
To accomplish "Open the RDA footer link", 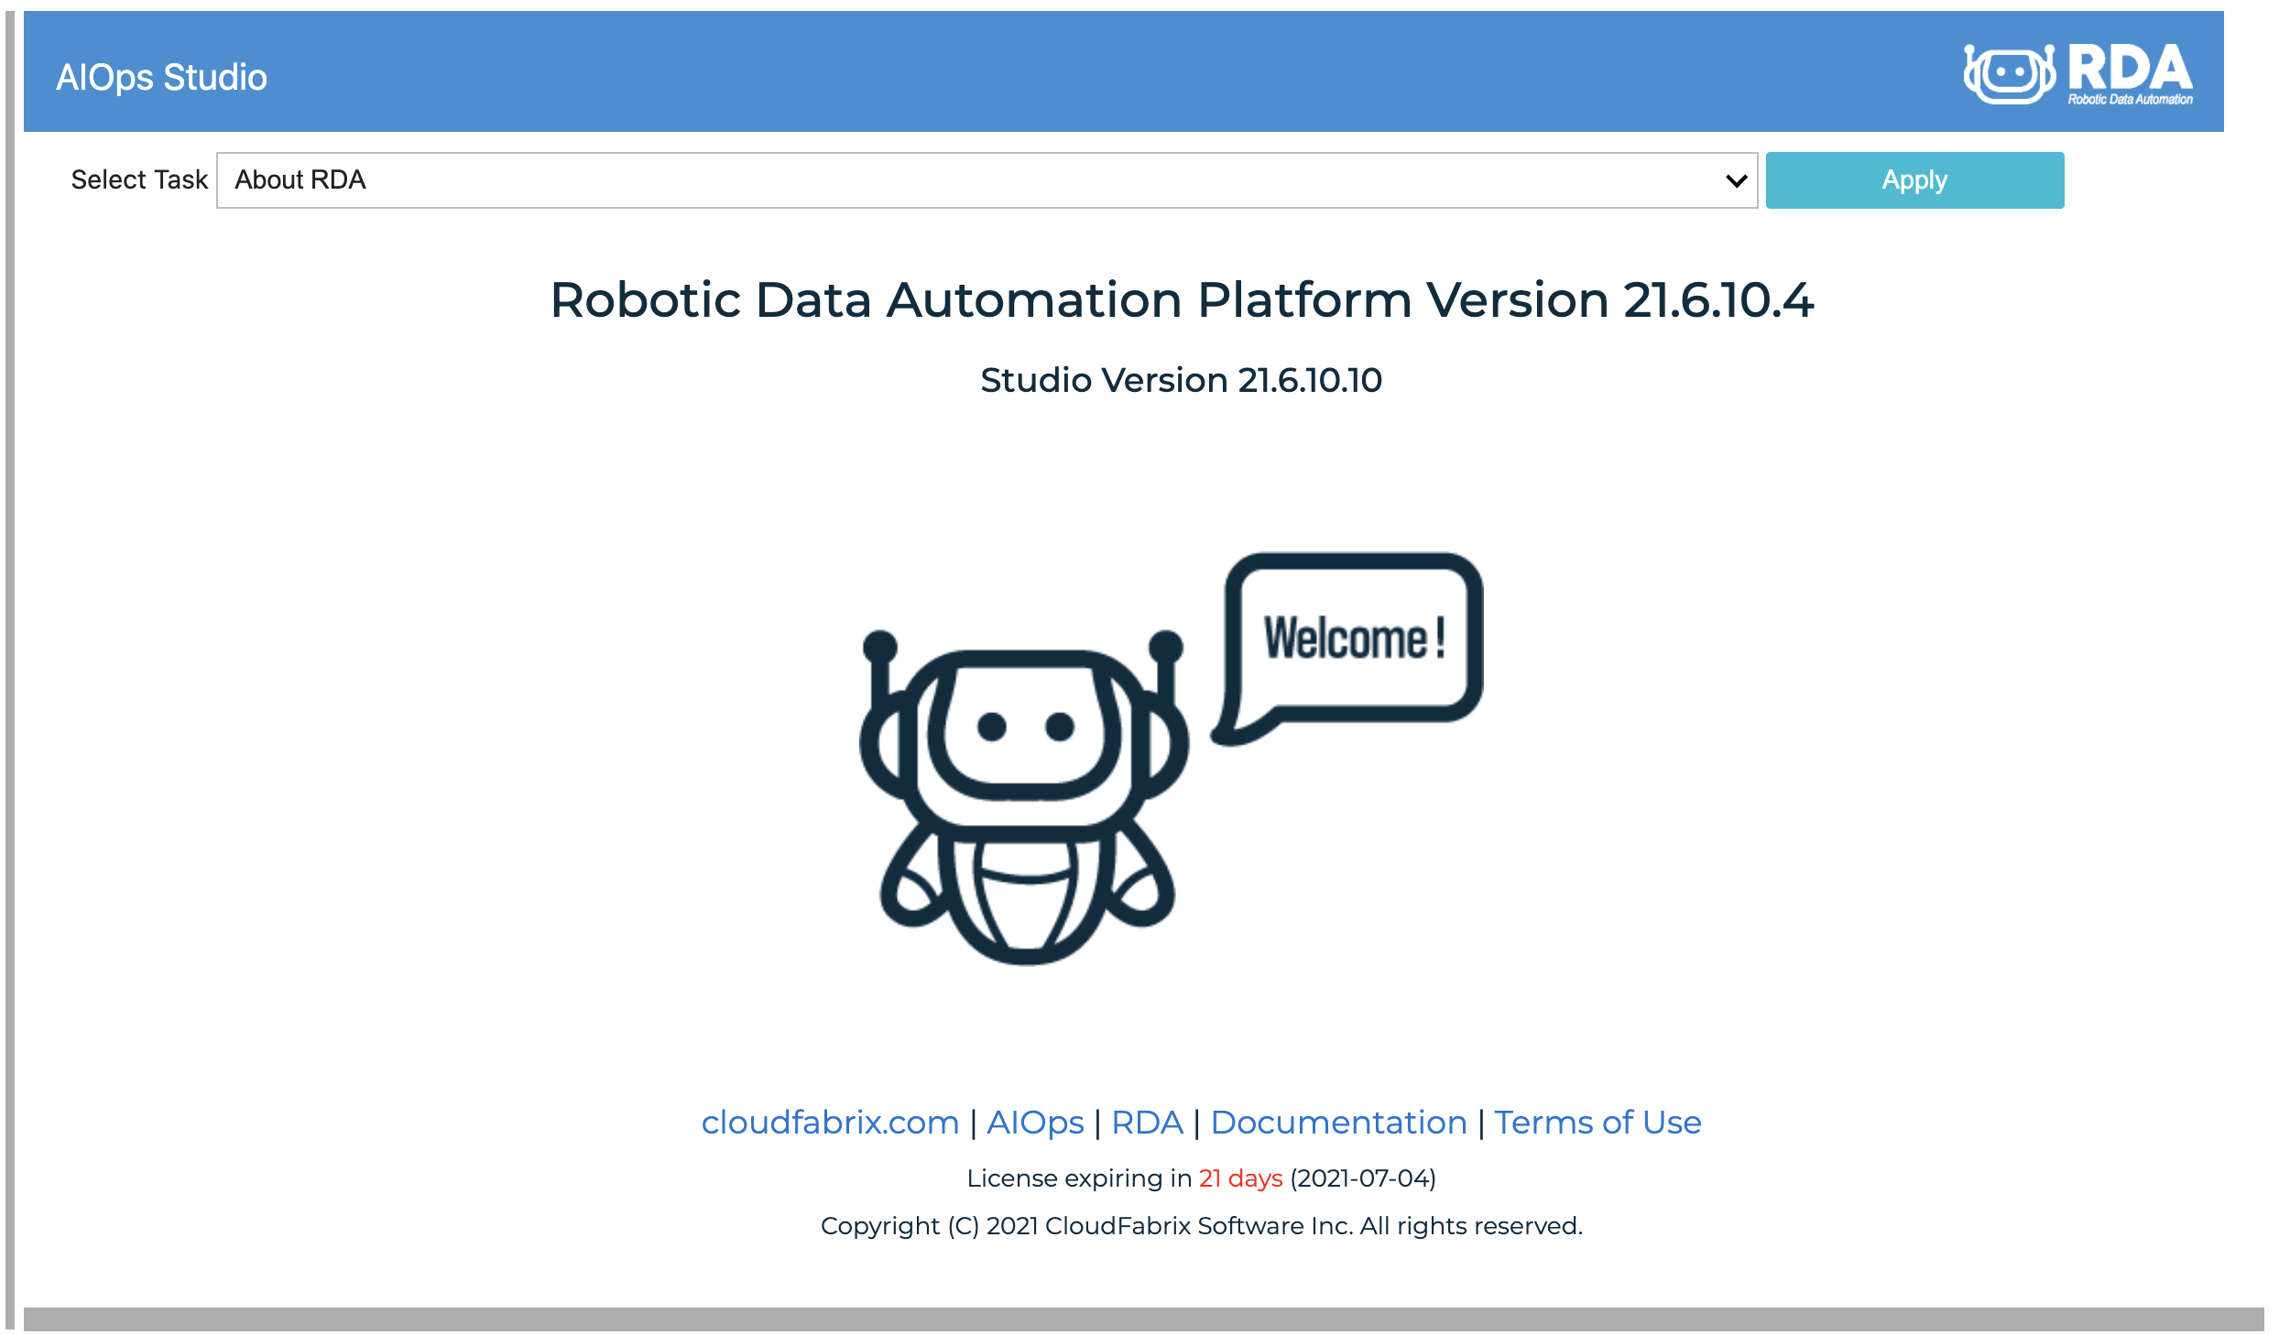I will (x=1147, y=1122).
